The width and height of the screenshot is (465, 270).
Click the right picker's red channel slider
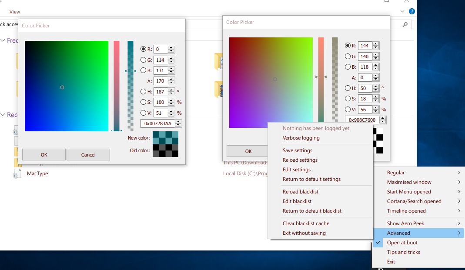321,80
